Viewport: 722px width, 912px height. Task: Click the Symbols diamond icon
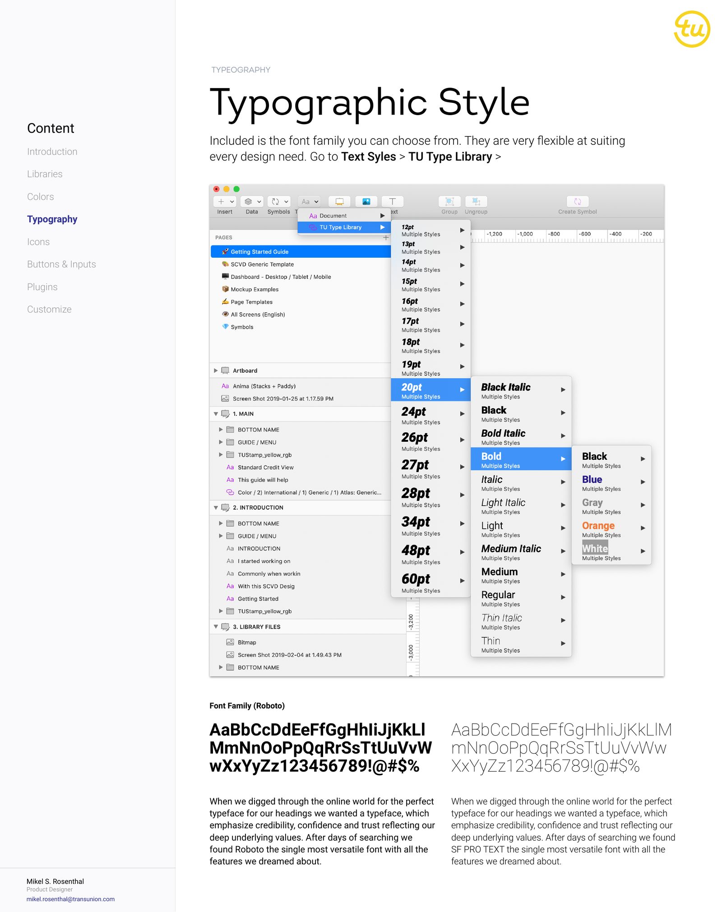[x=225, y=327]
